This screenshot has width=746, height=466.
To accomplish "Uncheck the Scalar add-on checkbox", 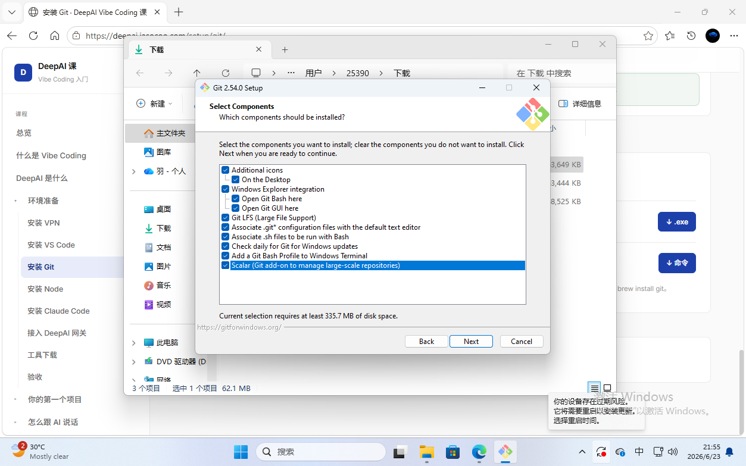I will pos(226,265).
